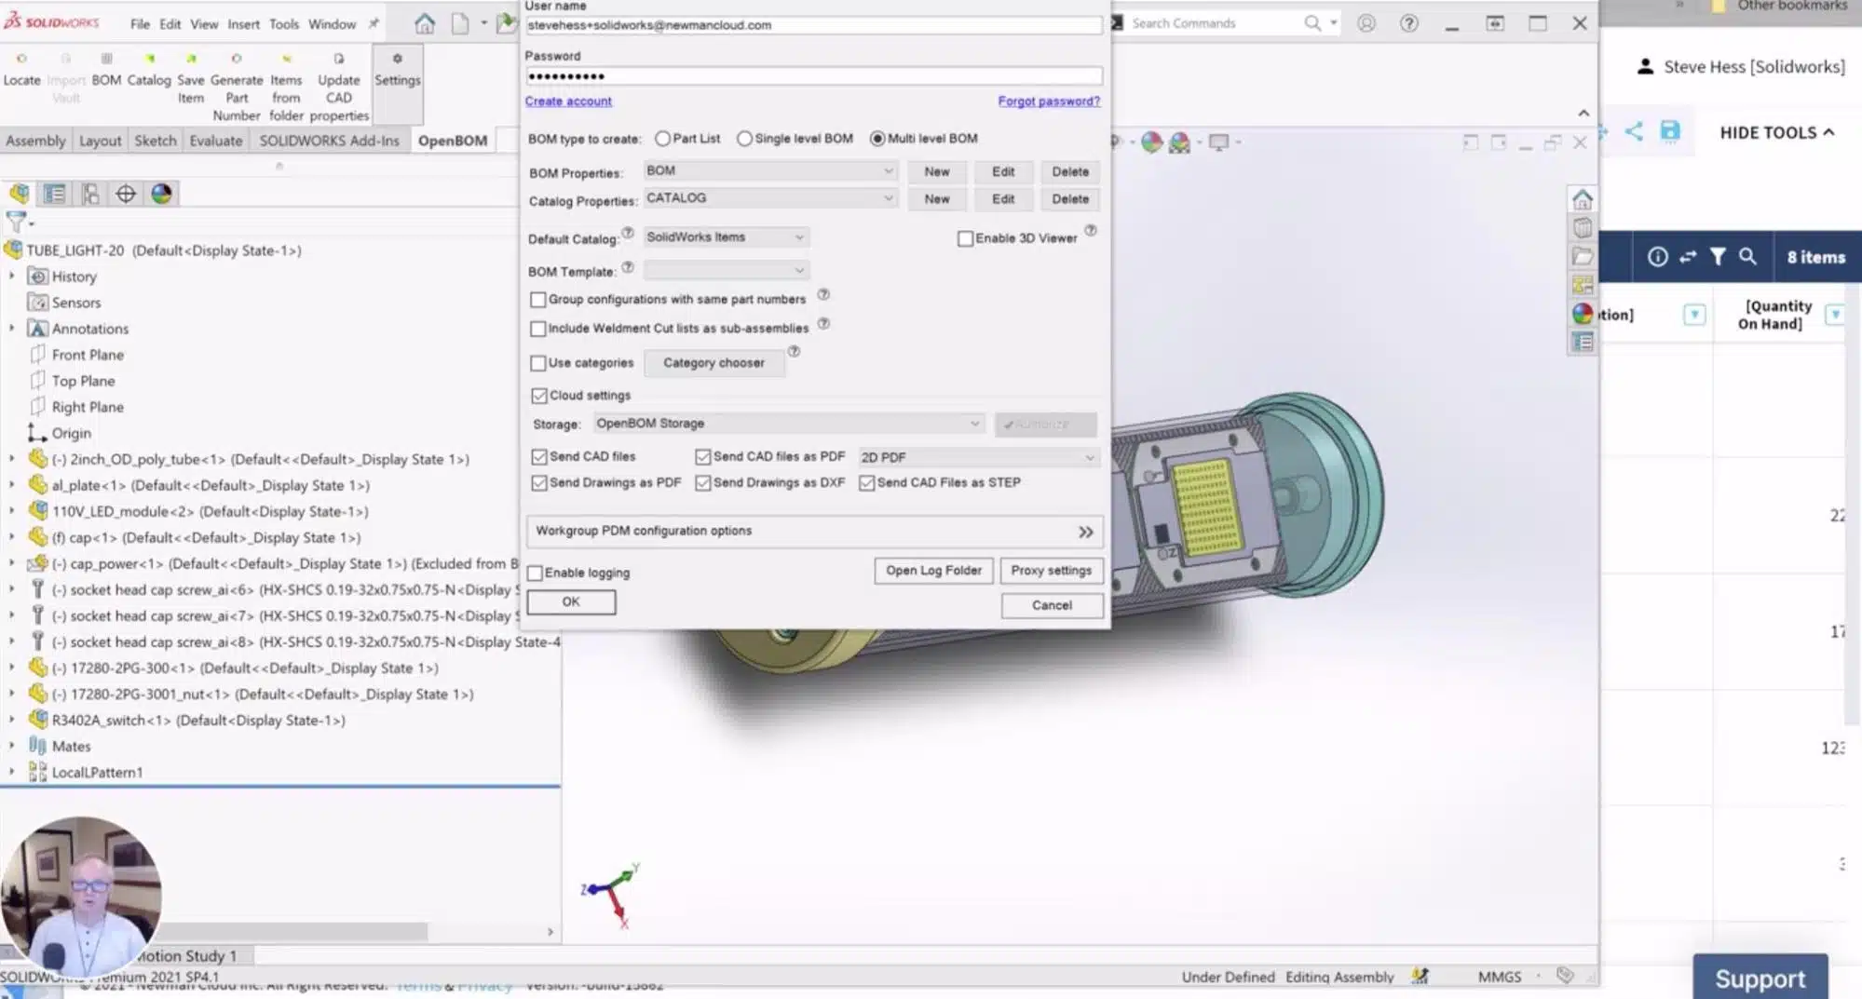Expand the Annotations tree node
The width and height of the screenshot is (1862, 999).
pos(12,329)
